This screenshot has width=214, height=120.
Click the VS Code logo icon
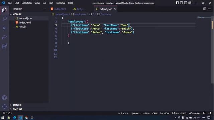(x=3, y=3)
